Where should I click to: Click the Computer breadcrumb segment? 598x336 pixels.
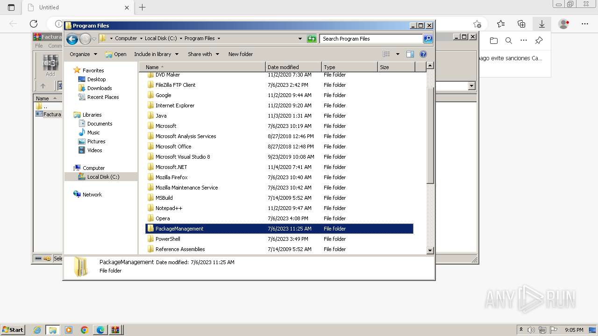[126, 39]
